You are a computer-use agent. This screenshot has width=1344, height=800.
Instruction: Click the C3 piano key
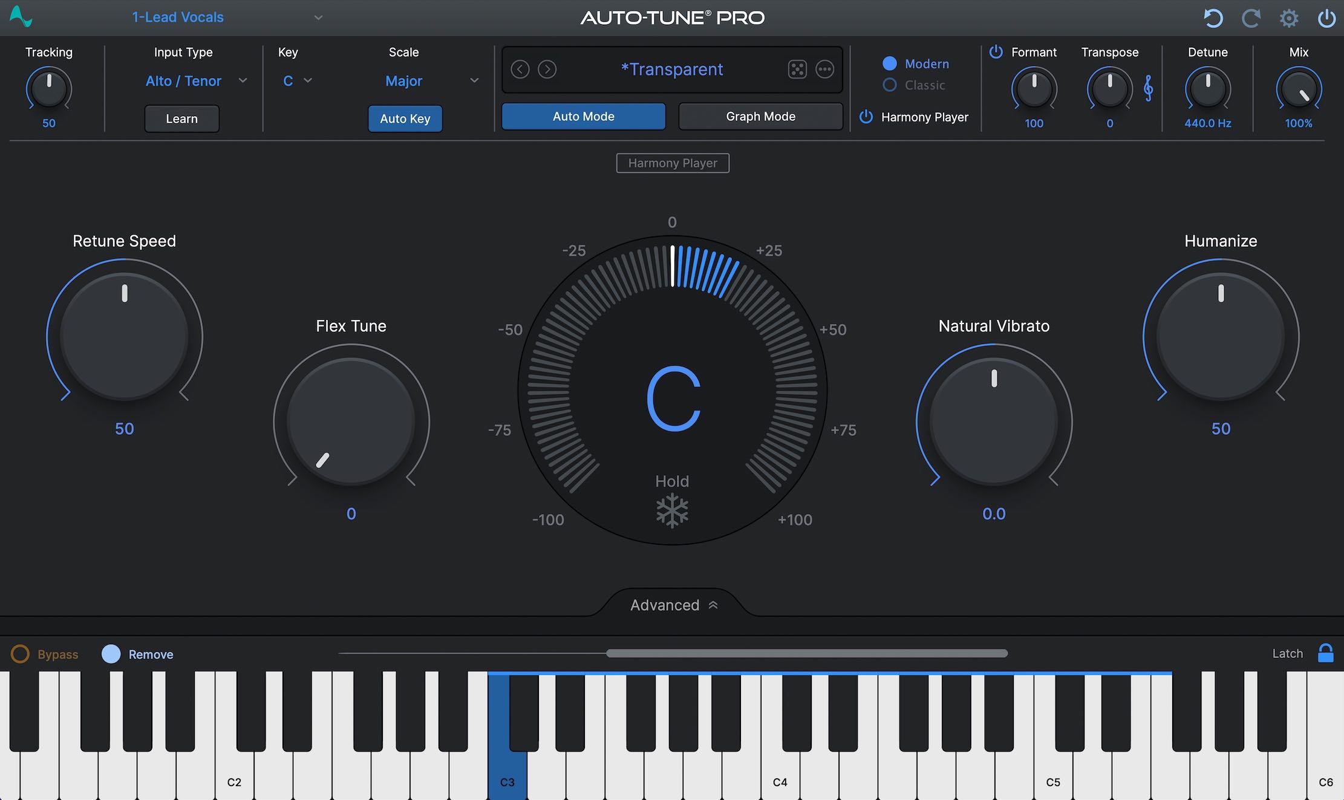pos(507,768)
